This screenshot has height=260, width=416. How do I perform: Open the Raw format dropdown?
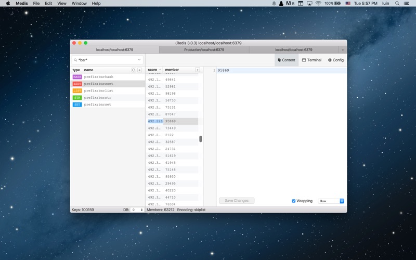(331, 201)
